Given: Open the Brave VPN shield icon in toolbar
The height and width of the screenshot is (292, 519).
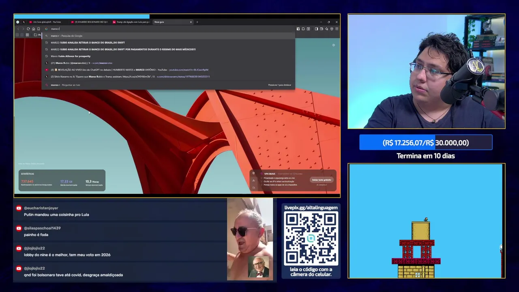Looking at the screenshot, I should click(332, 29).
